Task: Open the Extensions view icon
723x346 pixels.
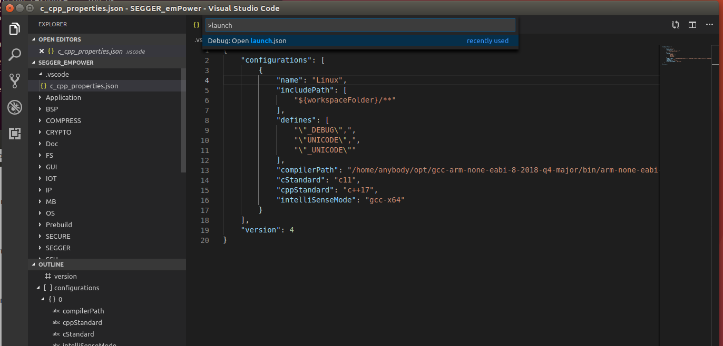Action: (x=14, y=134)
